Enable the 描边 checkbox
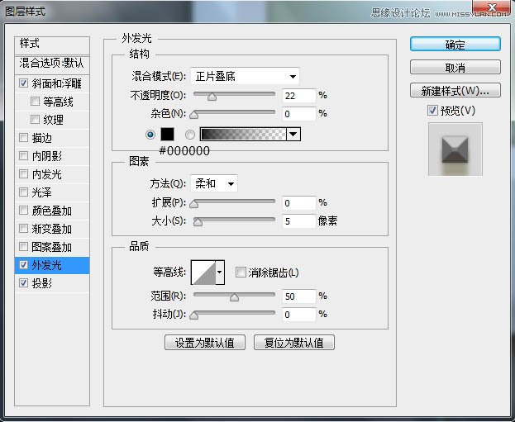This screenshot has height=422, width=515. click(23, 137)
